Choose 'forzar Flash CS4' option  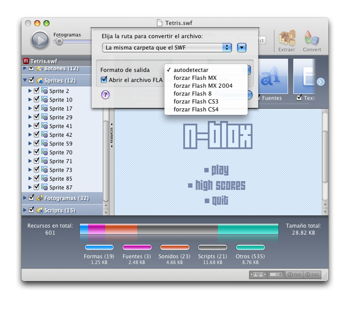pyautogui.click(x=206, y=110)
